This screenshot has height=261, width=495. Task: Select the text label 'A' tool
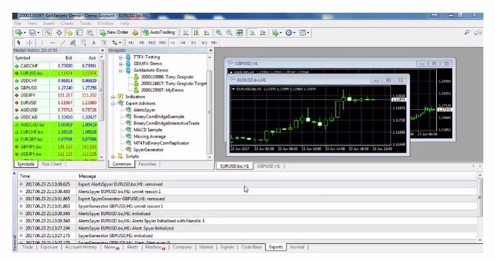[94, 42]
